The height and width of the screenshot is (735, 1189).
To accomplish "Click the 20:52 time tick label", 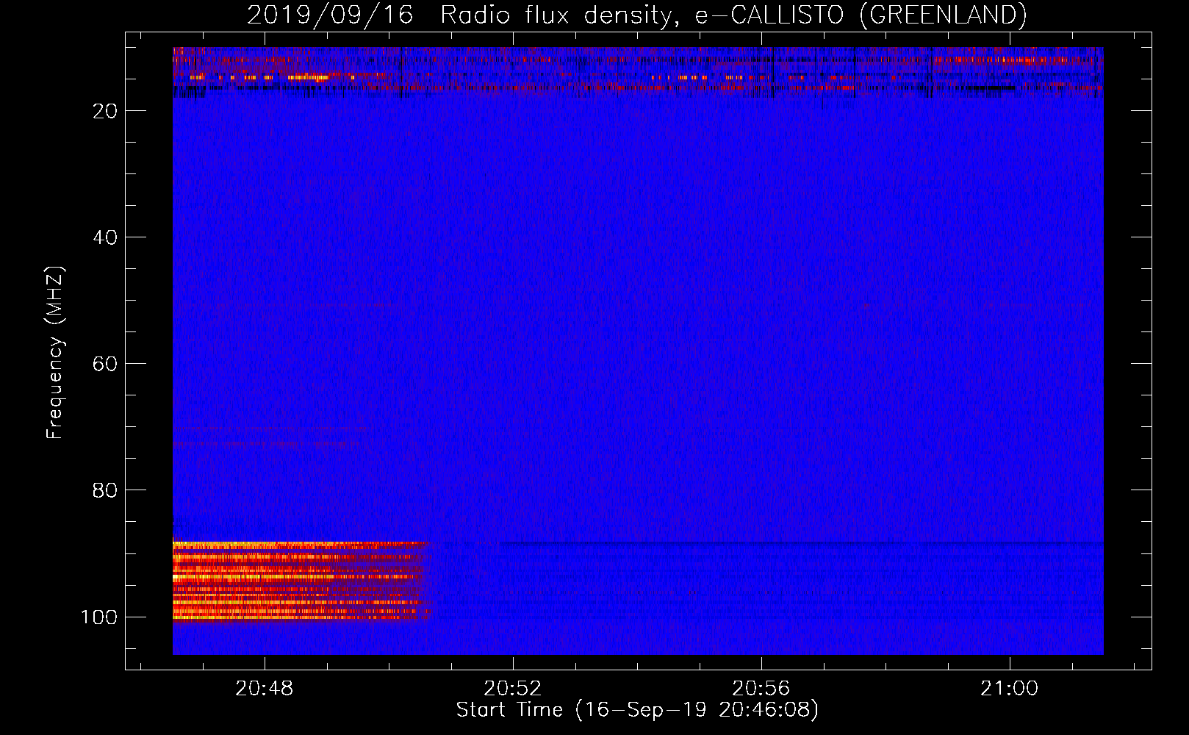I will coord(512,689).
